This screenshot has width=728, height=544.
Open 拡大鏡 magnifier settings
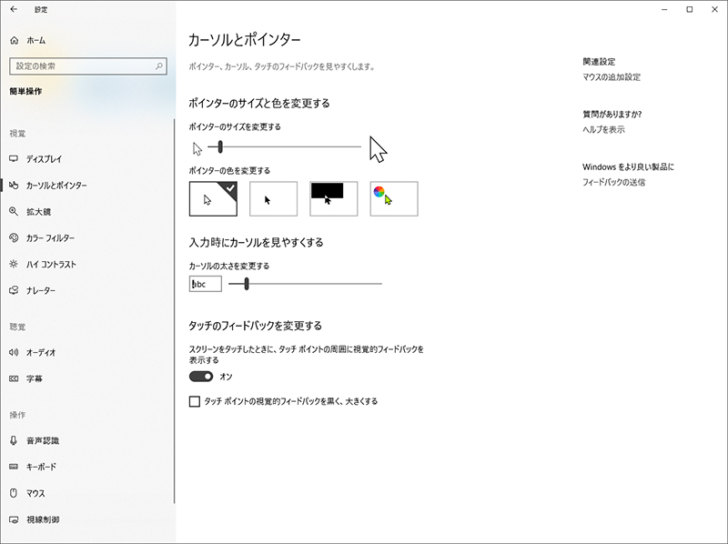(x=38, y=212)
